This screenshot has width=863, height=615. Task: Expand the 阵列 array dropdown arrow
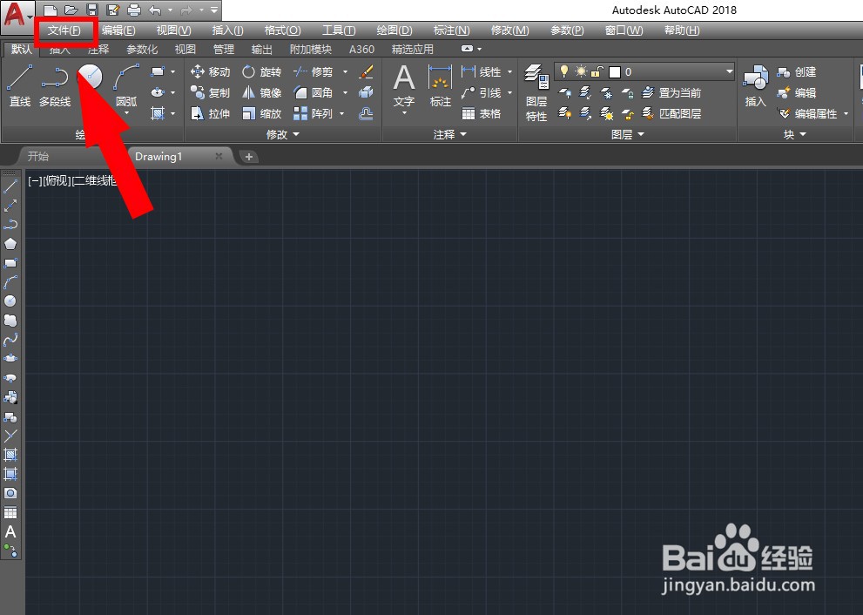[341, 113]
